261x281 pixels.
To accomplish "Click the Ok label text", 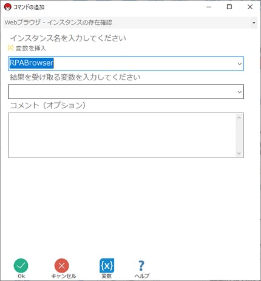I will pos(21,276).
